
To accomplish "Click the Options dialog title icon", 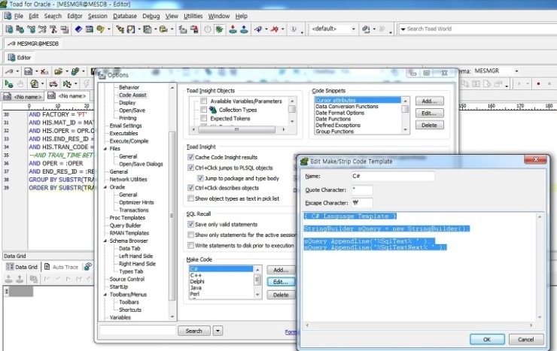I will pyautogui.click(x=102, y=75).
